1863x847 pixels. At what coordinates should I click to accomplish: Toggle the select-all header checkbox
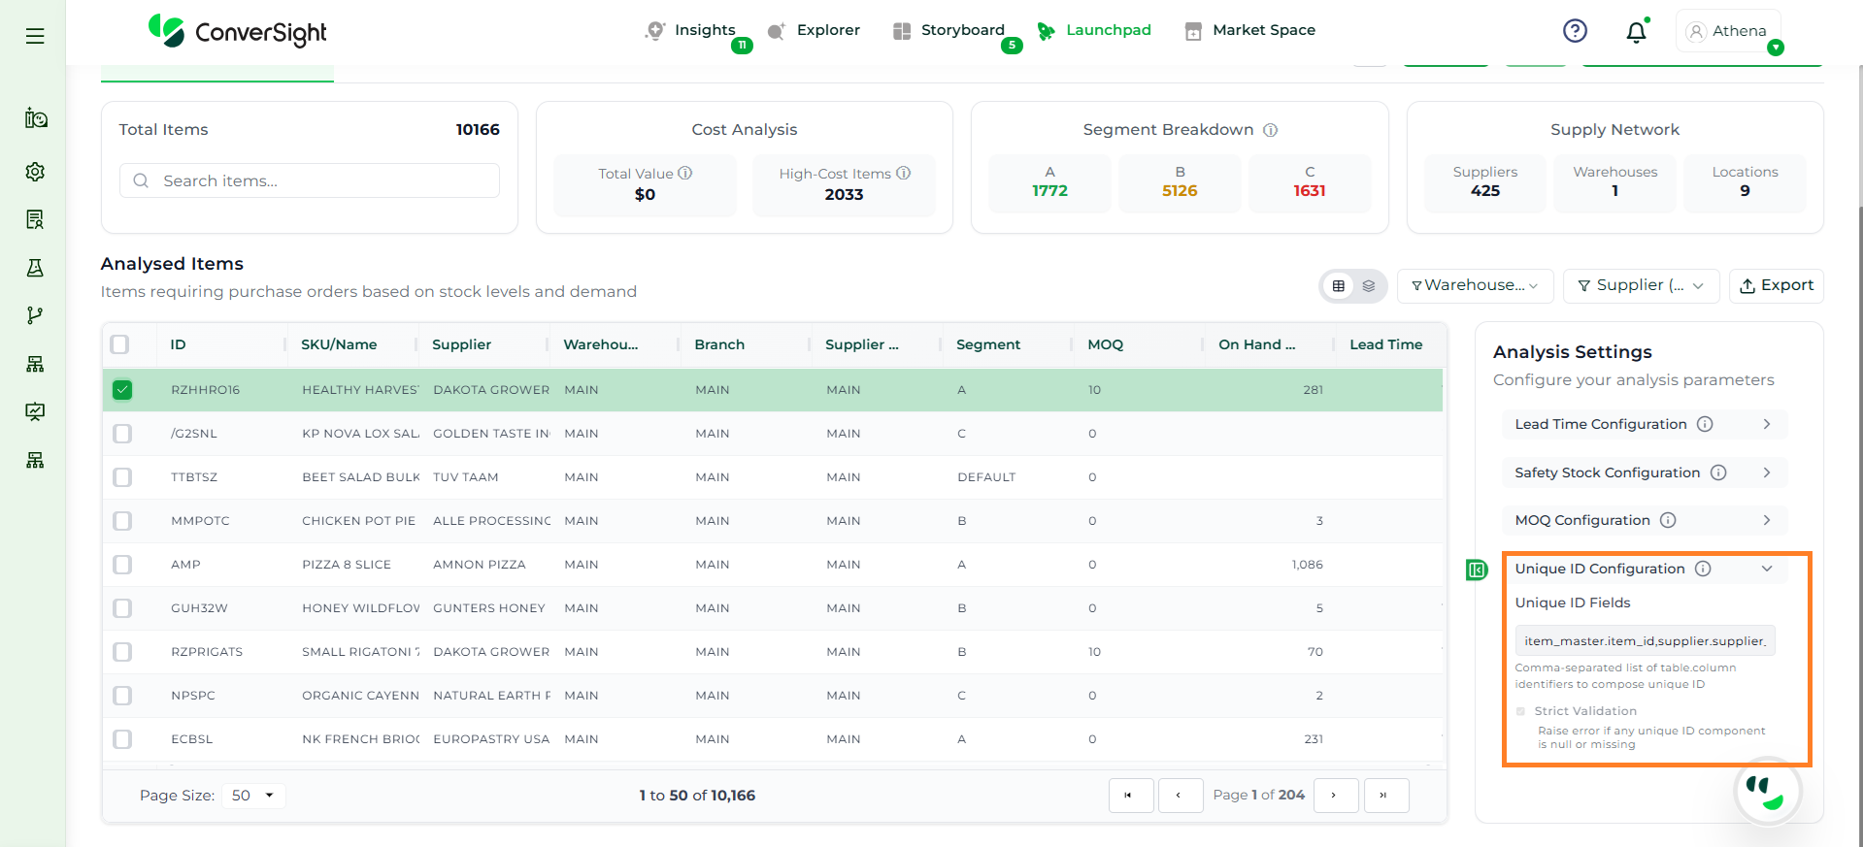tap(120, 344)
